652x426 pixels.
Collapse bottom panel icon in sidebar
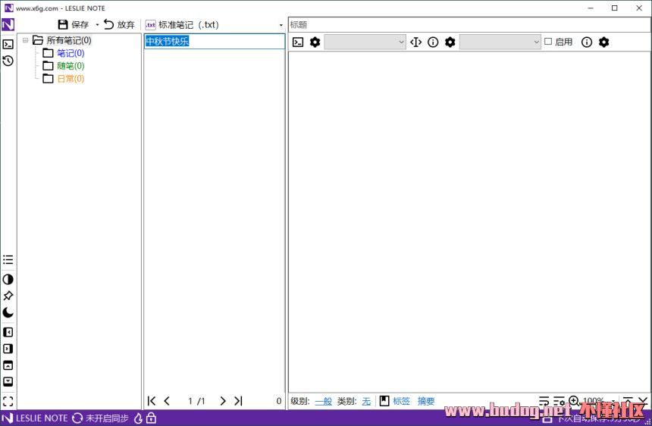pyautogui.click(x=8, y=381)
